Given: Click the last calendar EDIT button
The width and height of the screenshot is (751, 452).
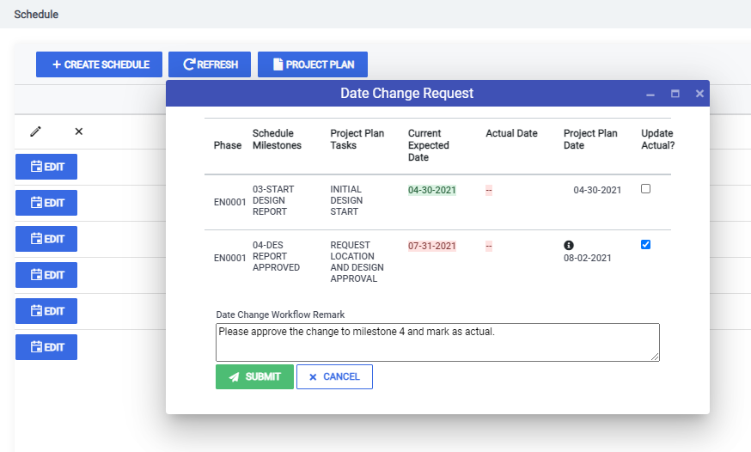Looking at the screenshot, I should click(46, 347).
